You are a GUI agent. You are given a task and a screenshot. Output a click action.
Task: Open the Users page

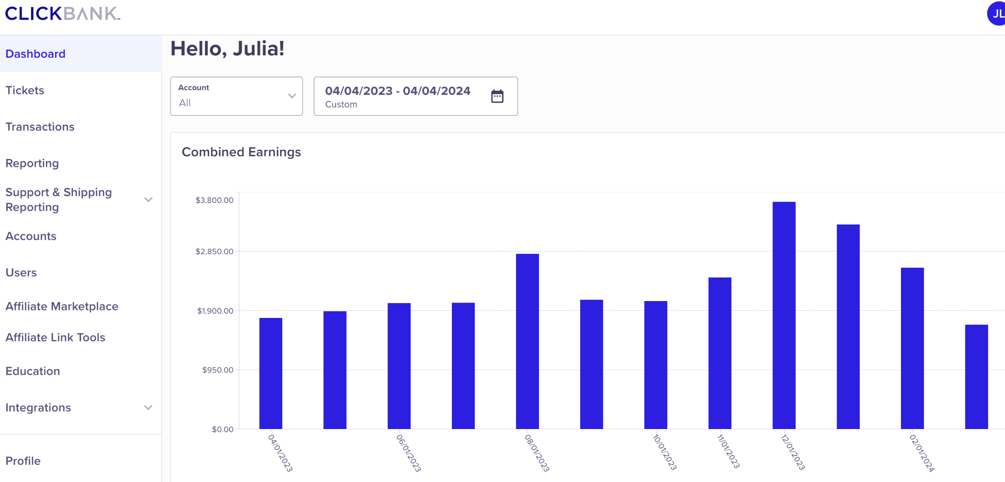21,273
